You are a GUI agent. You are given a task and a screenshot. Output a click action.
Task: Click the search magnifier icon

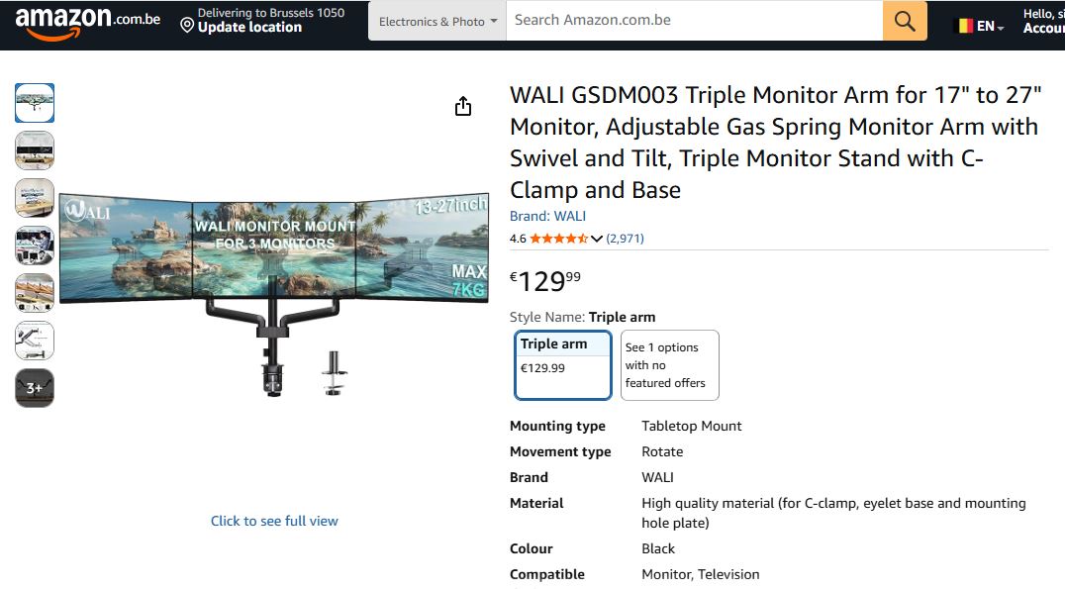904,20
